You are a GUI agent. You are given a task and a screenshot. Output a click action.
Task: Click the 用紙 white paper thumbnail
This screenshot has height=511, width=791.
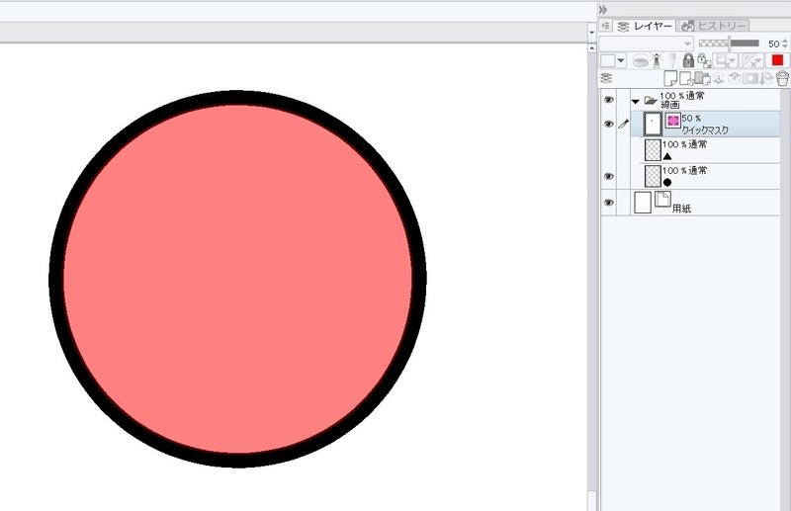point(642,203)
